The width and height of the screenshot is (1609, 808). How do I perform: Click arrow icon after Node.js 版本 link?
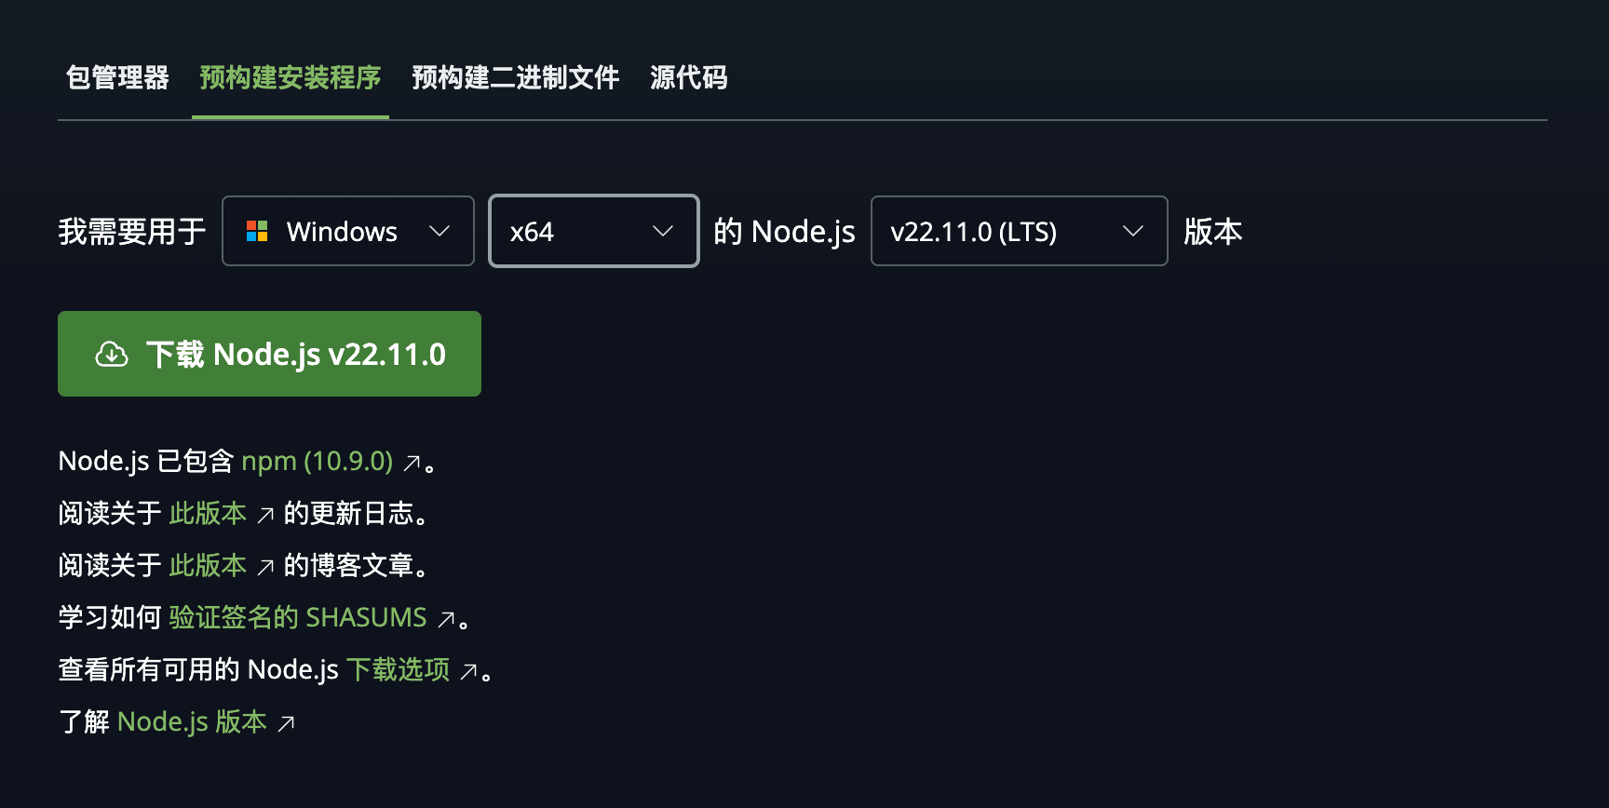tap(287, 723)
